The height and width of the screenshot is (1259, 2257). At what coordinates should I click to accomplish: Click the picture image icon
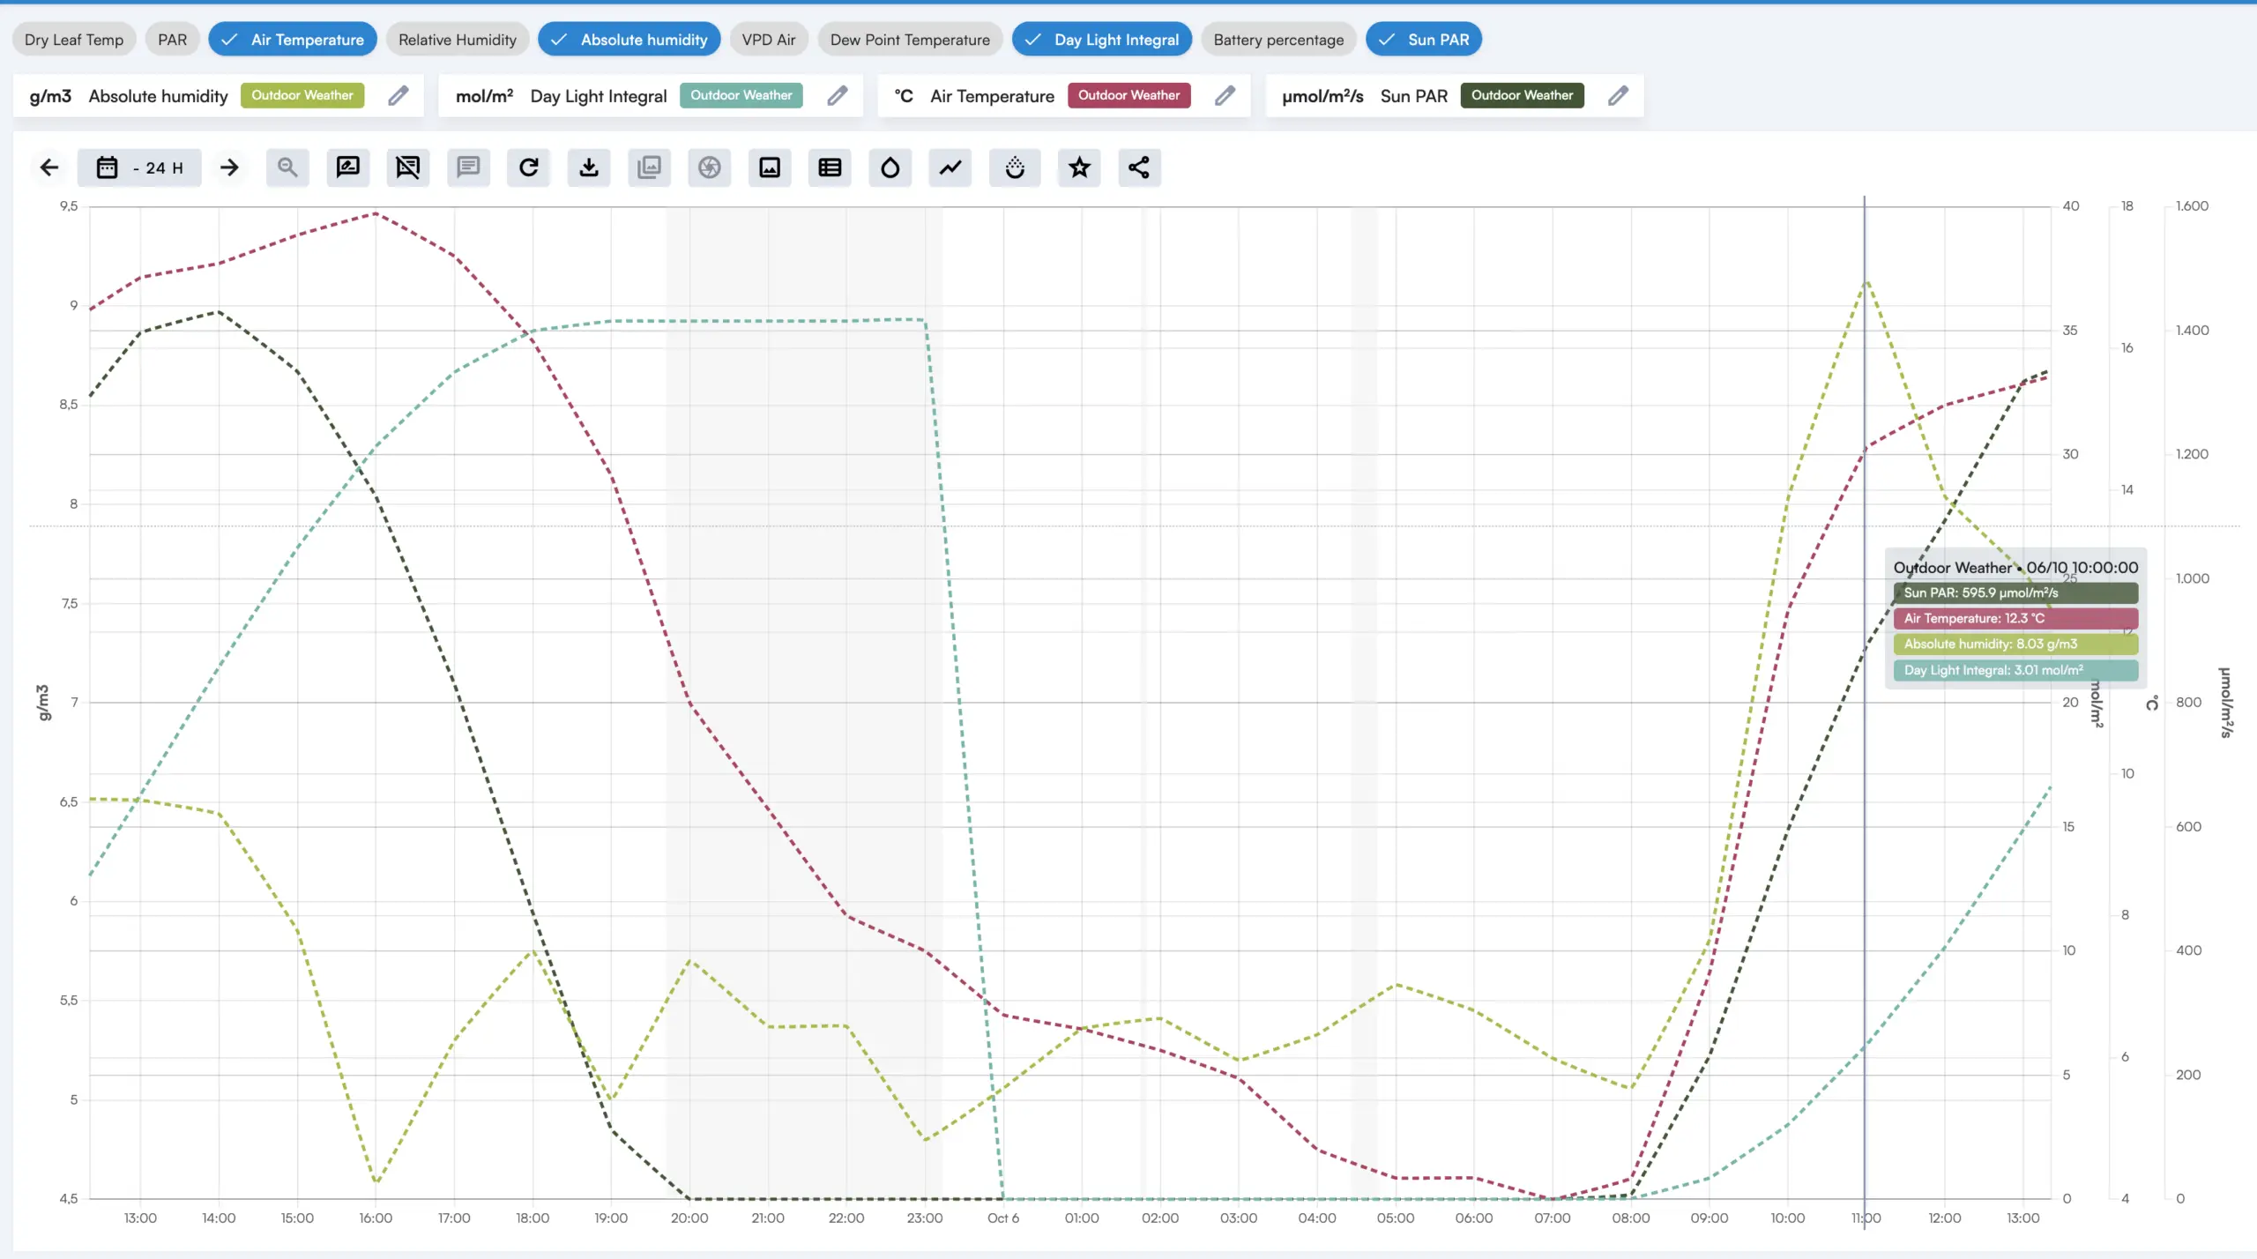click(x=770, y=168)
